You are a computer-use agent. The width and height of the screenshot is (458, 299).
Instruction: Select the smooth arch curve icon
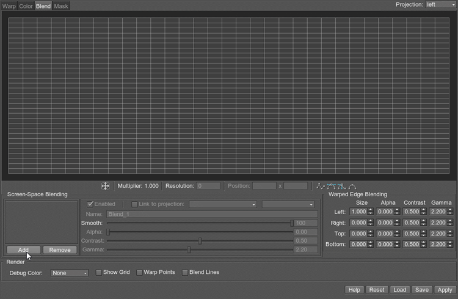[x=352, y=186]
